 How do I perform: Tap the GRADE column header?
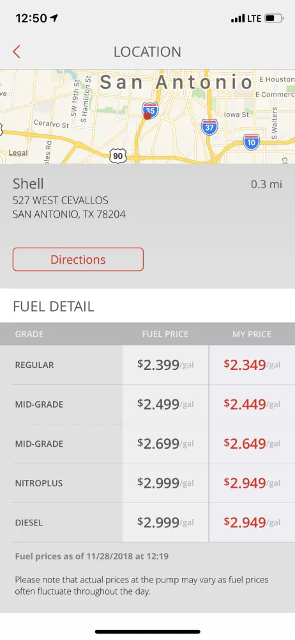coord(29,334)
